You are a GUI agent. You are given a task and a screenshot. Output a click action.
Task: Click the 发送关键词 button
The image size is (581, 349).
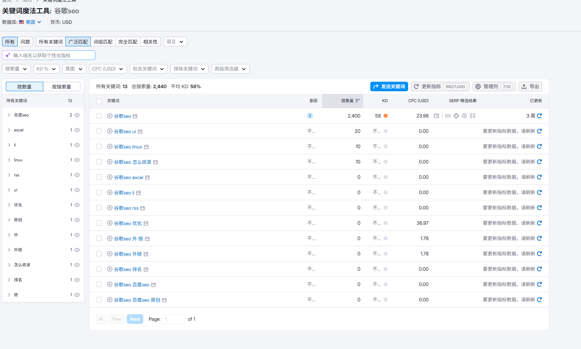[389, 86]
